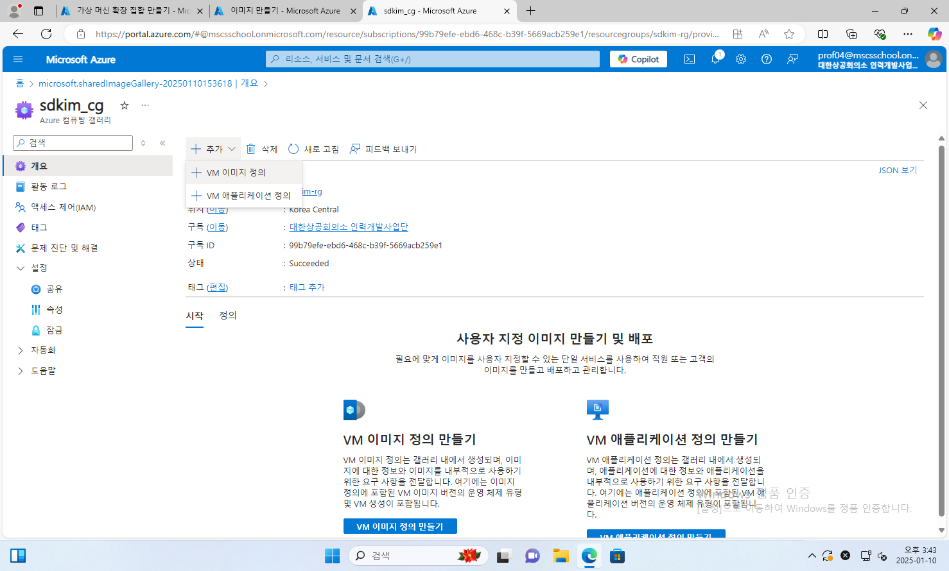Go back in the browser
The width and height of the screenshot is (949, 571).
(x=18, y=34)
